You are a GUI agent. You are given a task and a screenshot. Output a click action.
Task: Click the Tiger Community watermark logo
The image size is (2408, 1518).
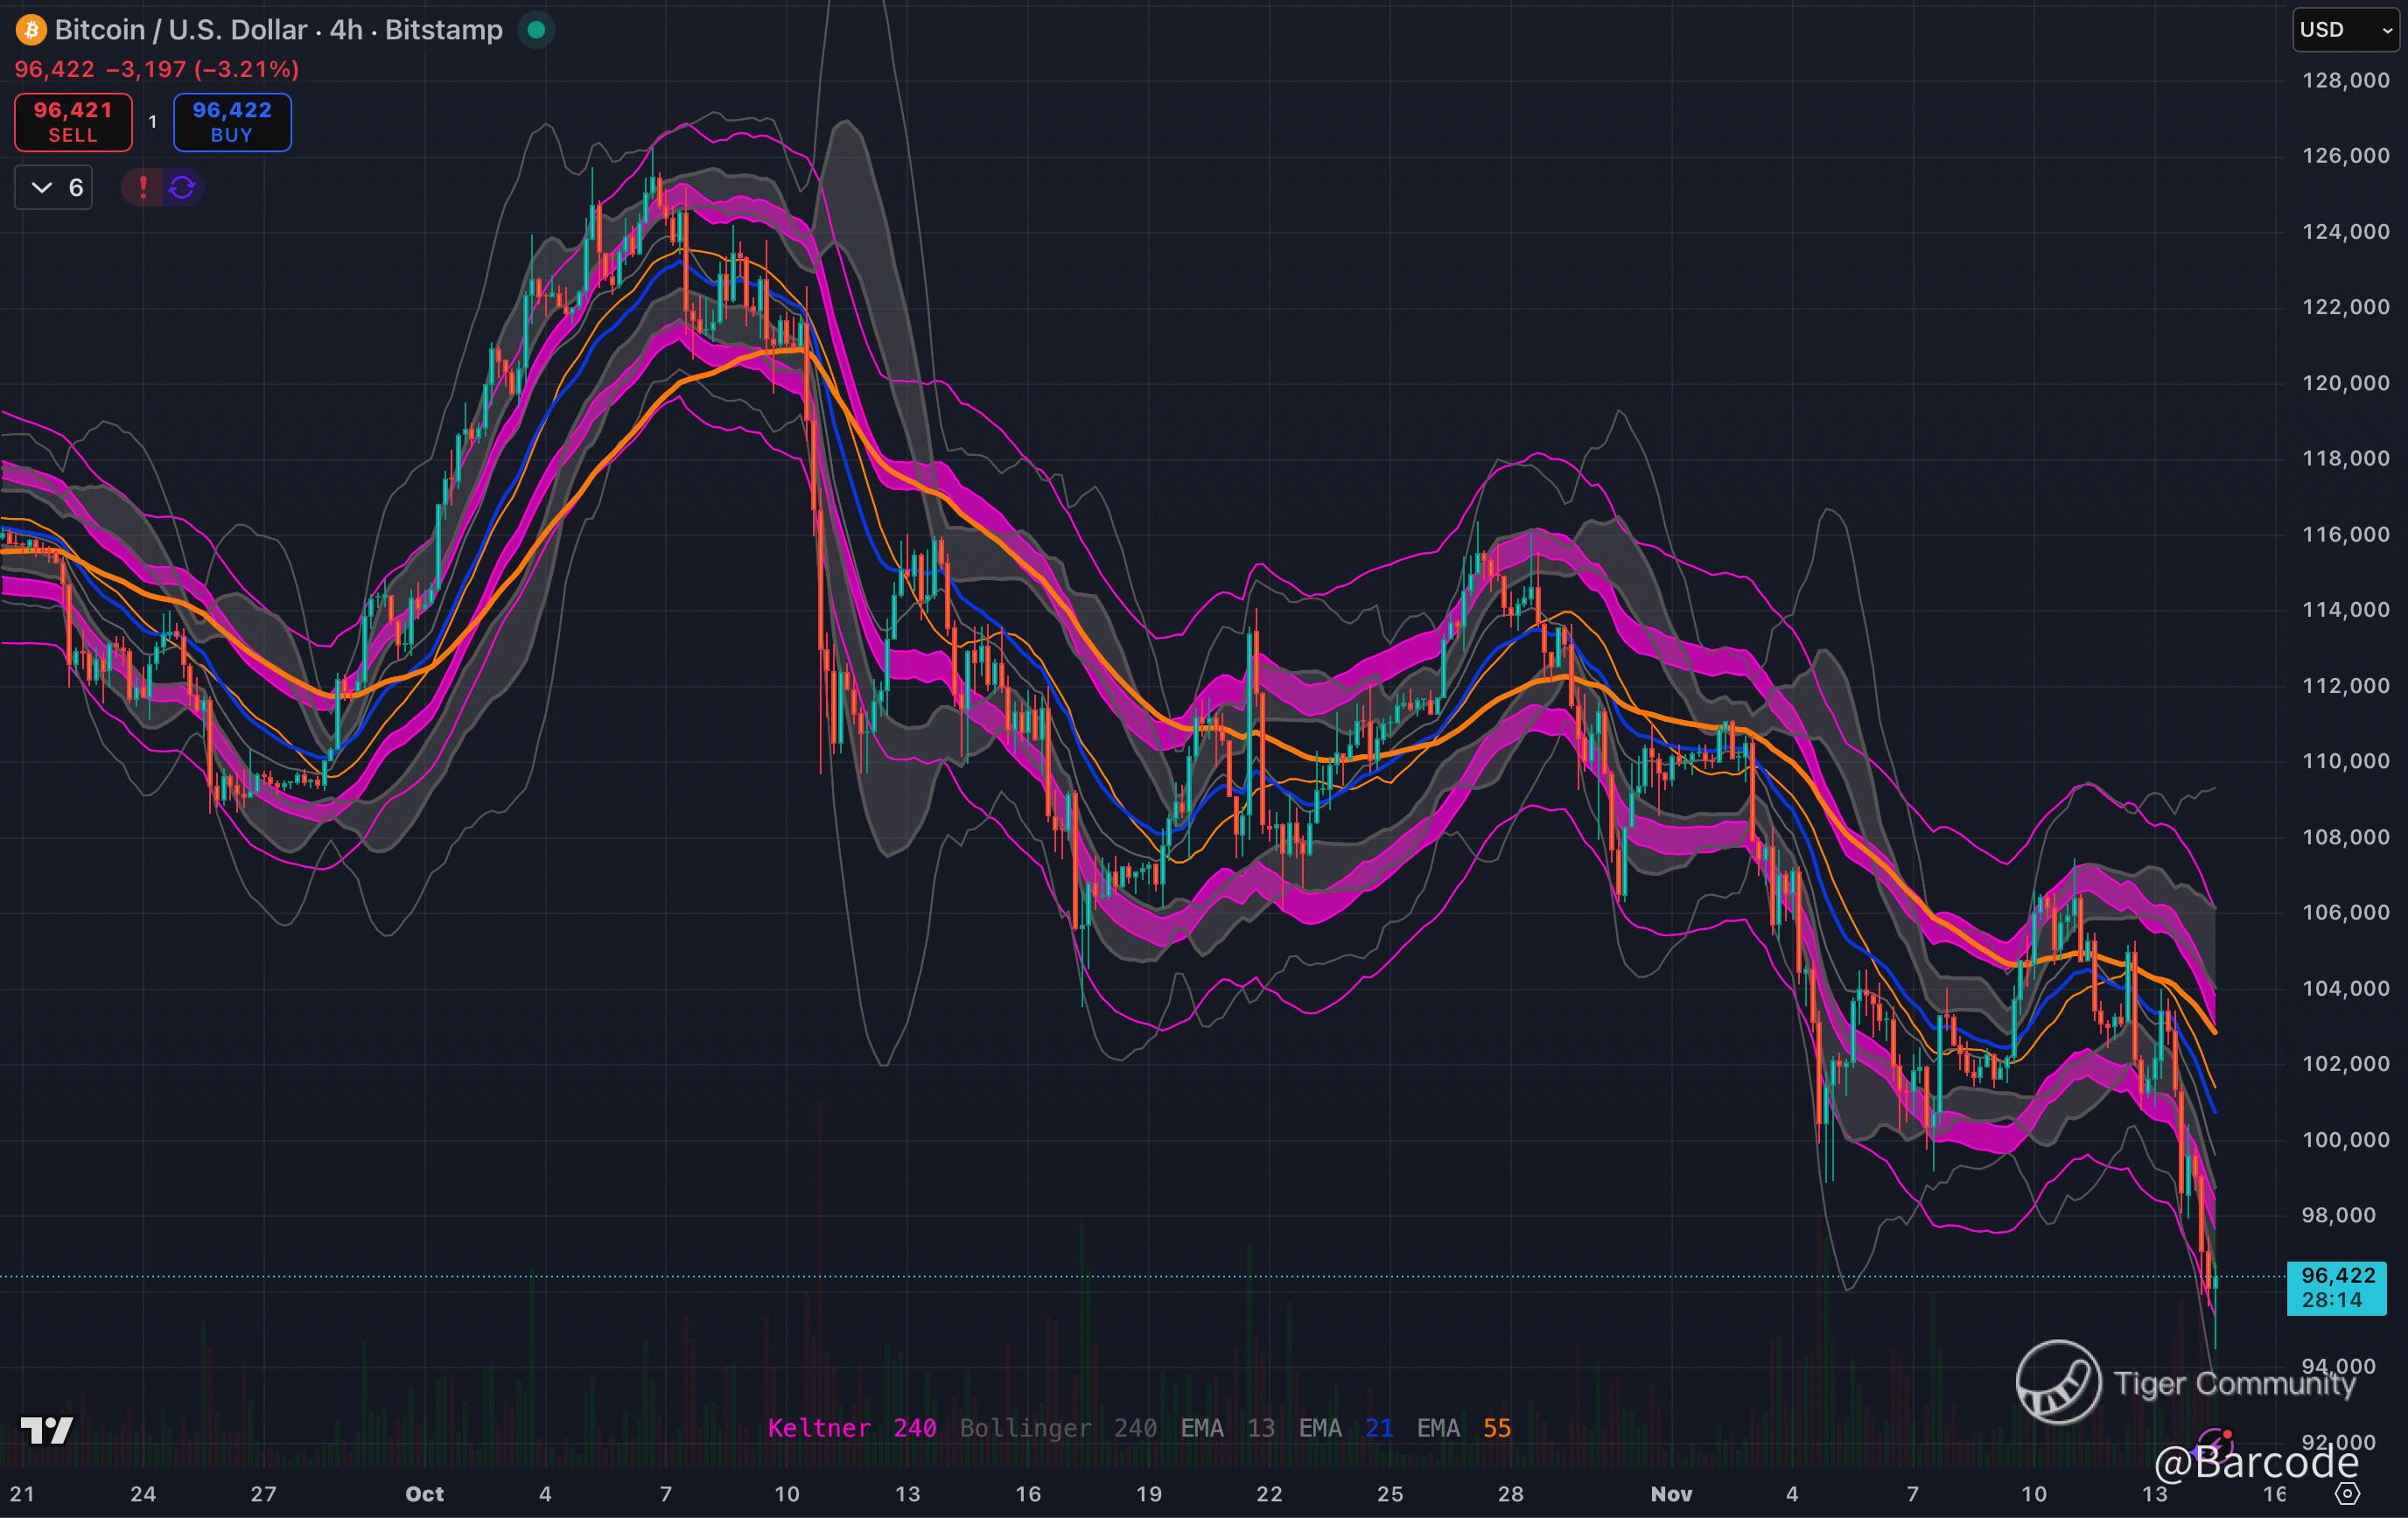tap(2058, 1381)
